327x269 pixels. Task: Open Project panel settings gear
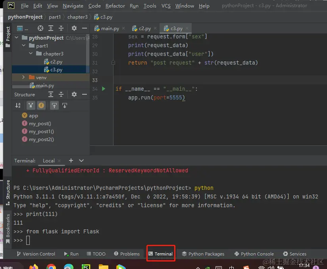pos(74,28)
